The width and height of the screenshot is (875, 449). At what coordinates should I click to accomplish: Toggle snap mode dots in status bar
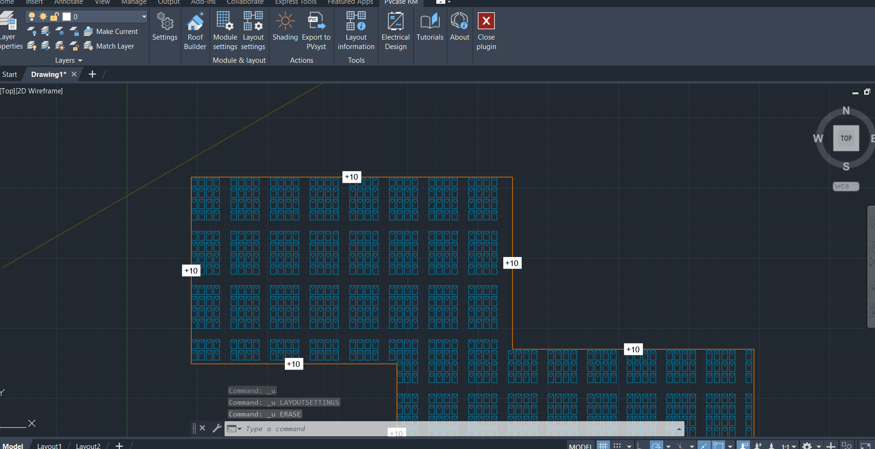pos(617,445)
